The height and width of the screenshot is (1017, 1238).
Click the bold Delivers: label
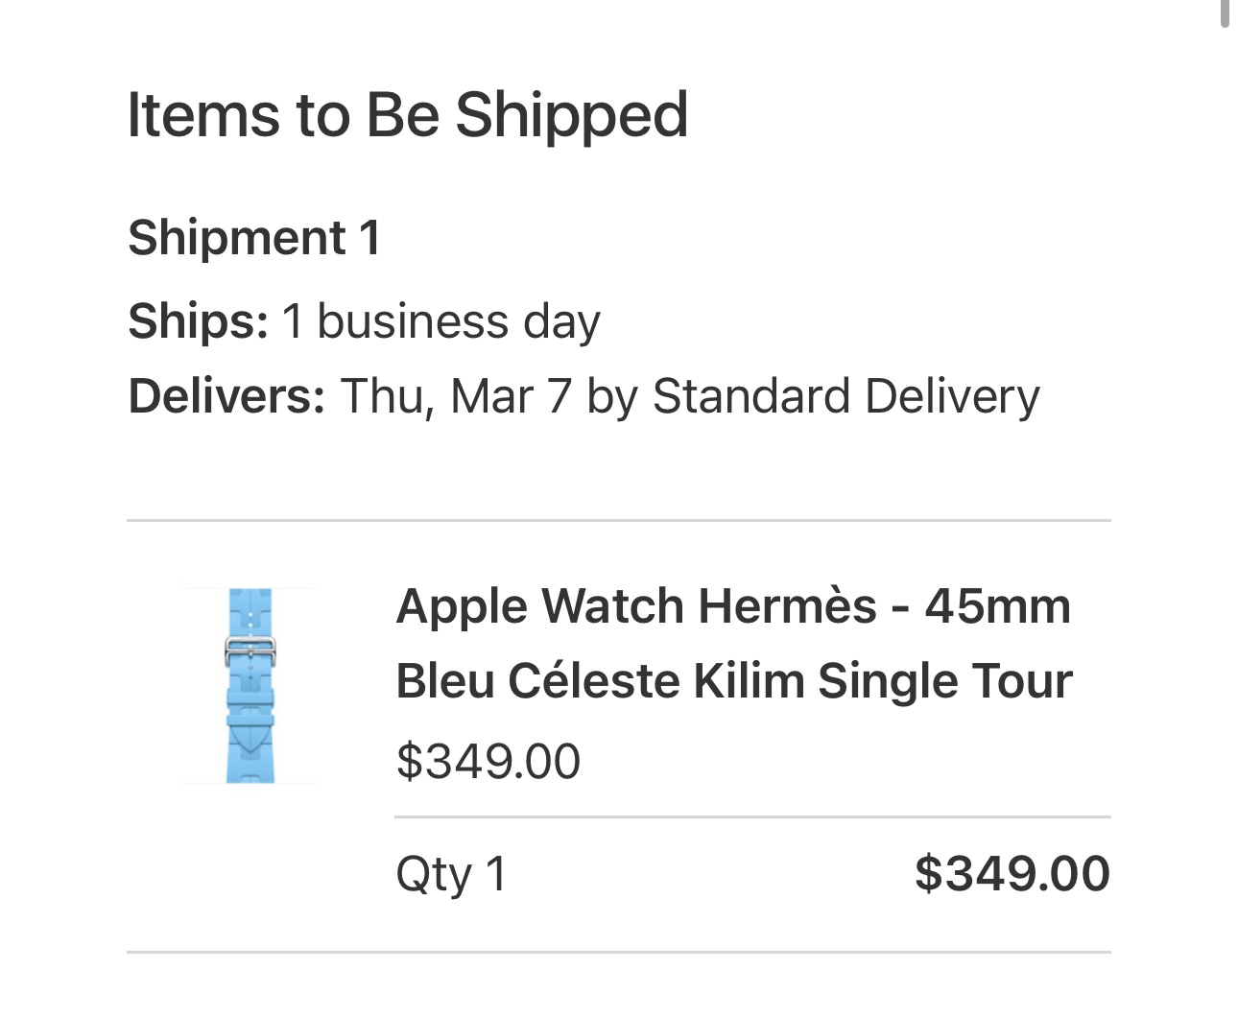(x=226, y=395)
